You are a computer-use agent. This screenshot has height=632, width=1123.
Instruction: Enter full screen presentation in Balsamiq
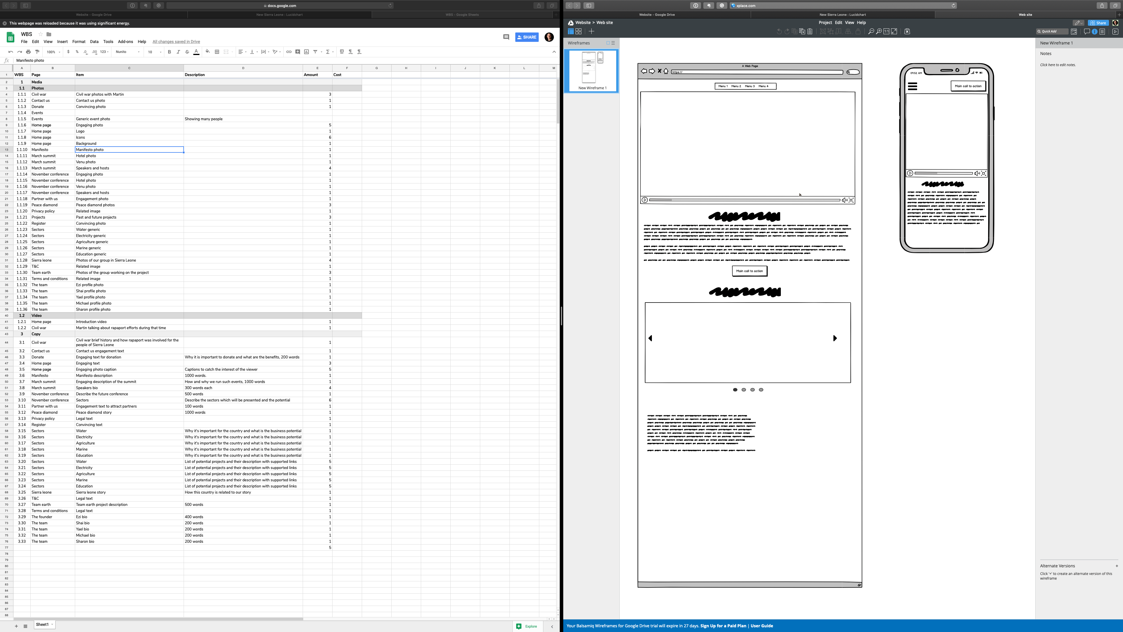1116,31
